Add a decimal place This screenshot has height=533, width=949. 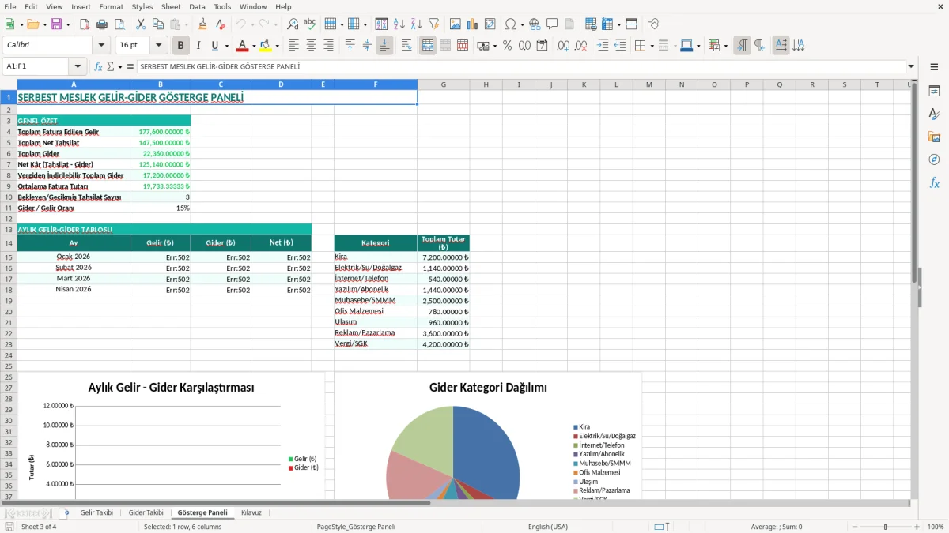564,46
